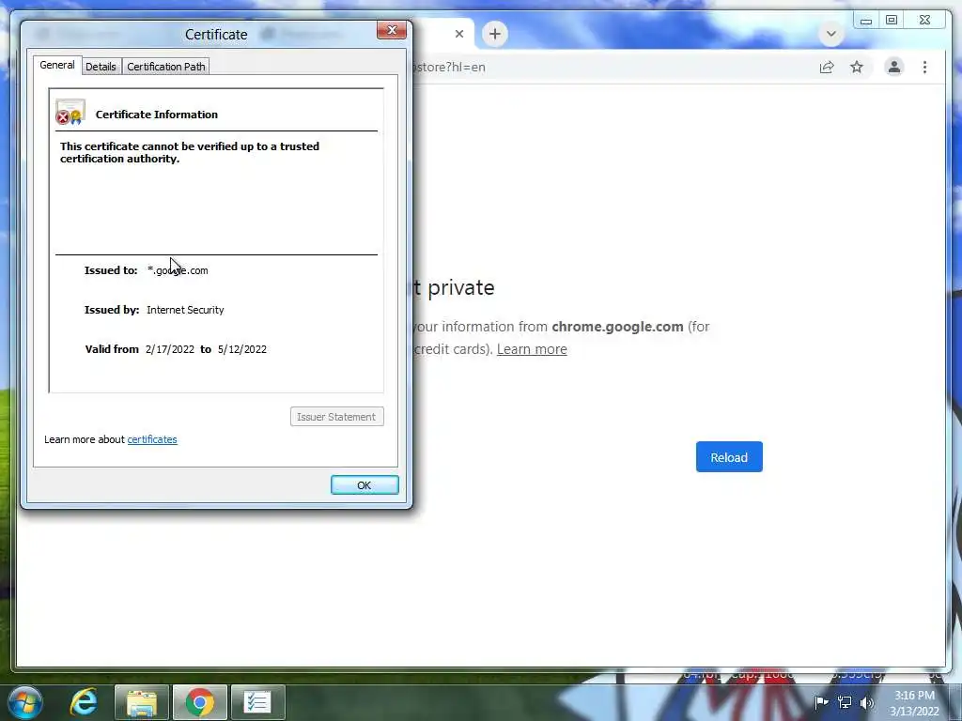Click the Issuer Statement button

[337, 417]
